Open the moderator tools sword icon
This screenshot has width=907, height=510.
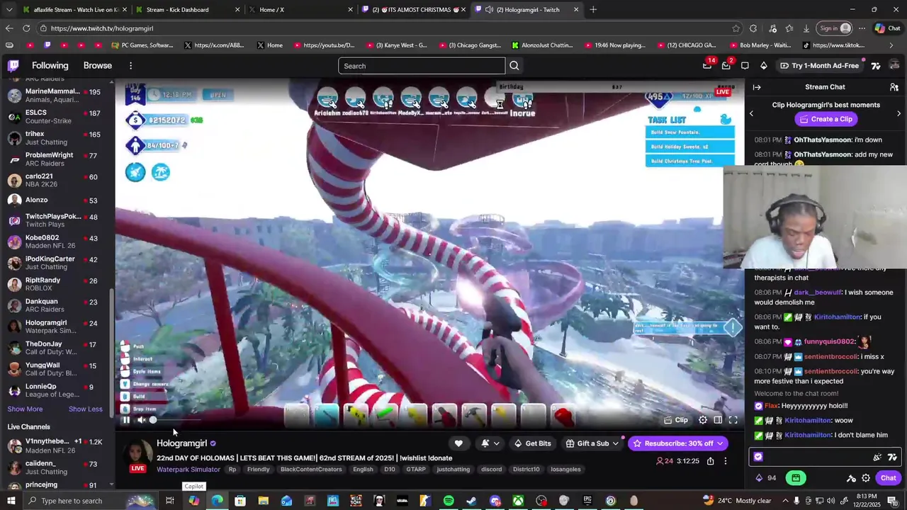(851, 478)
